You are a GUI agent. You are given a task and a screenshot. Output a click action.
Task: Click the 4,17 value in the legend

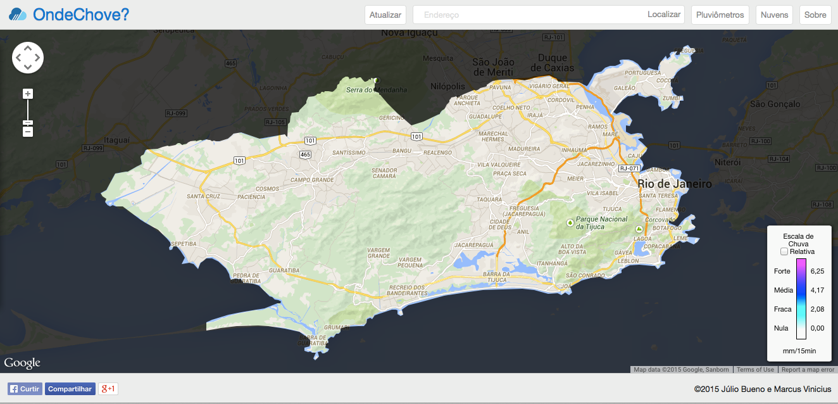point(818,290)
